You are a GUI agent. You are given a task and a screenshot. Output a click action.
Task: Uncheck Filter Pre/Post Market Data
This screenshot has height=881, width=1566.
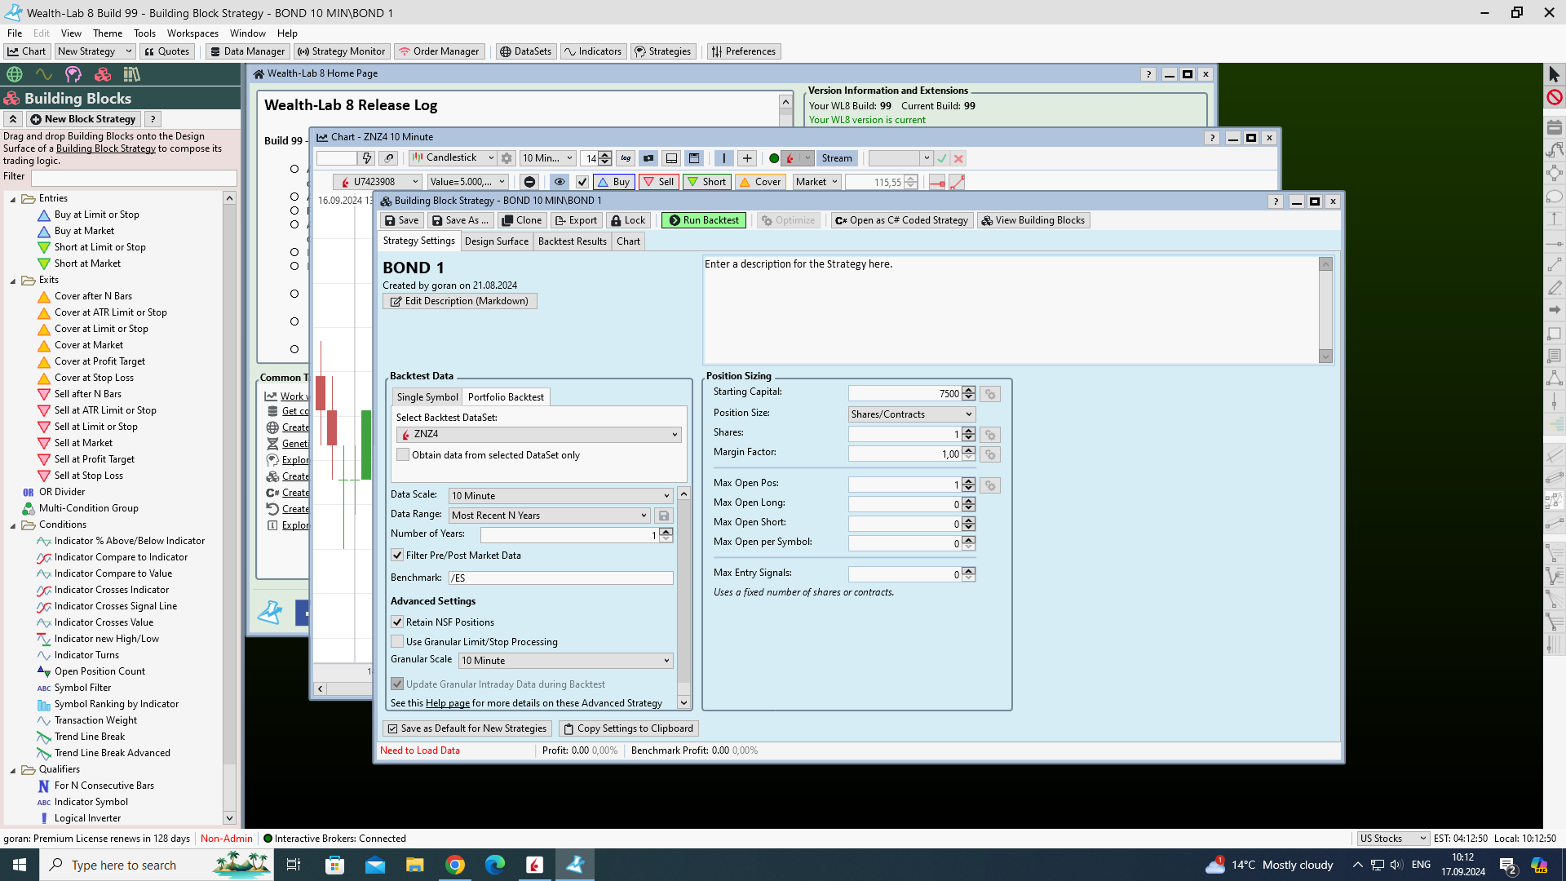pos(397,556)
